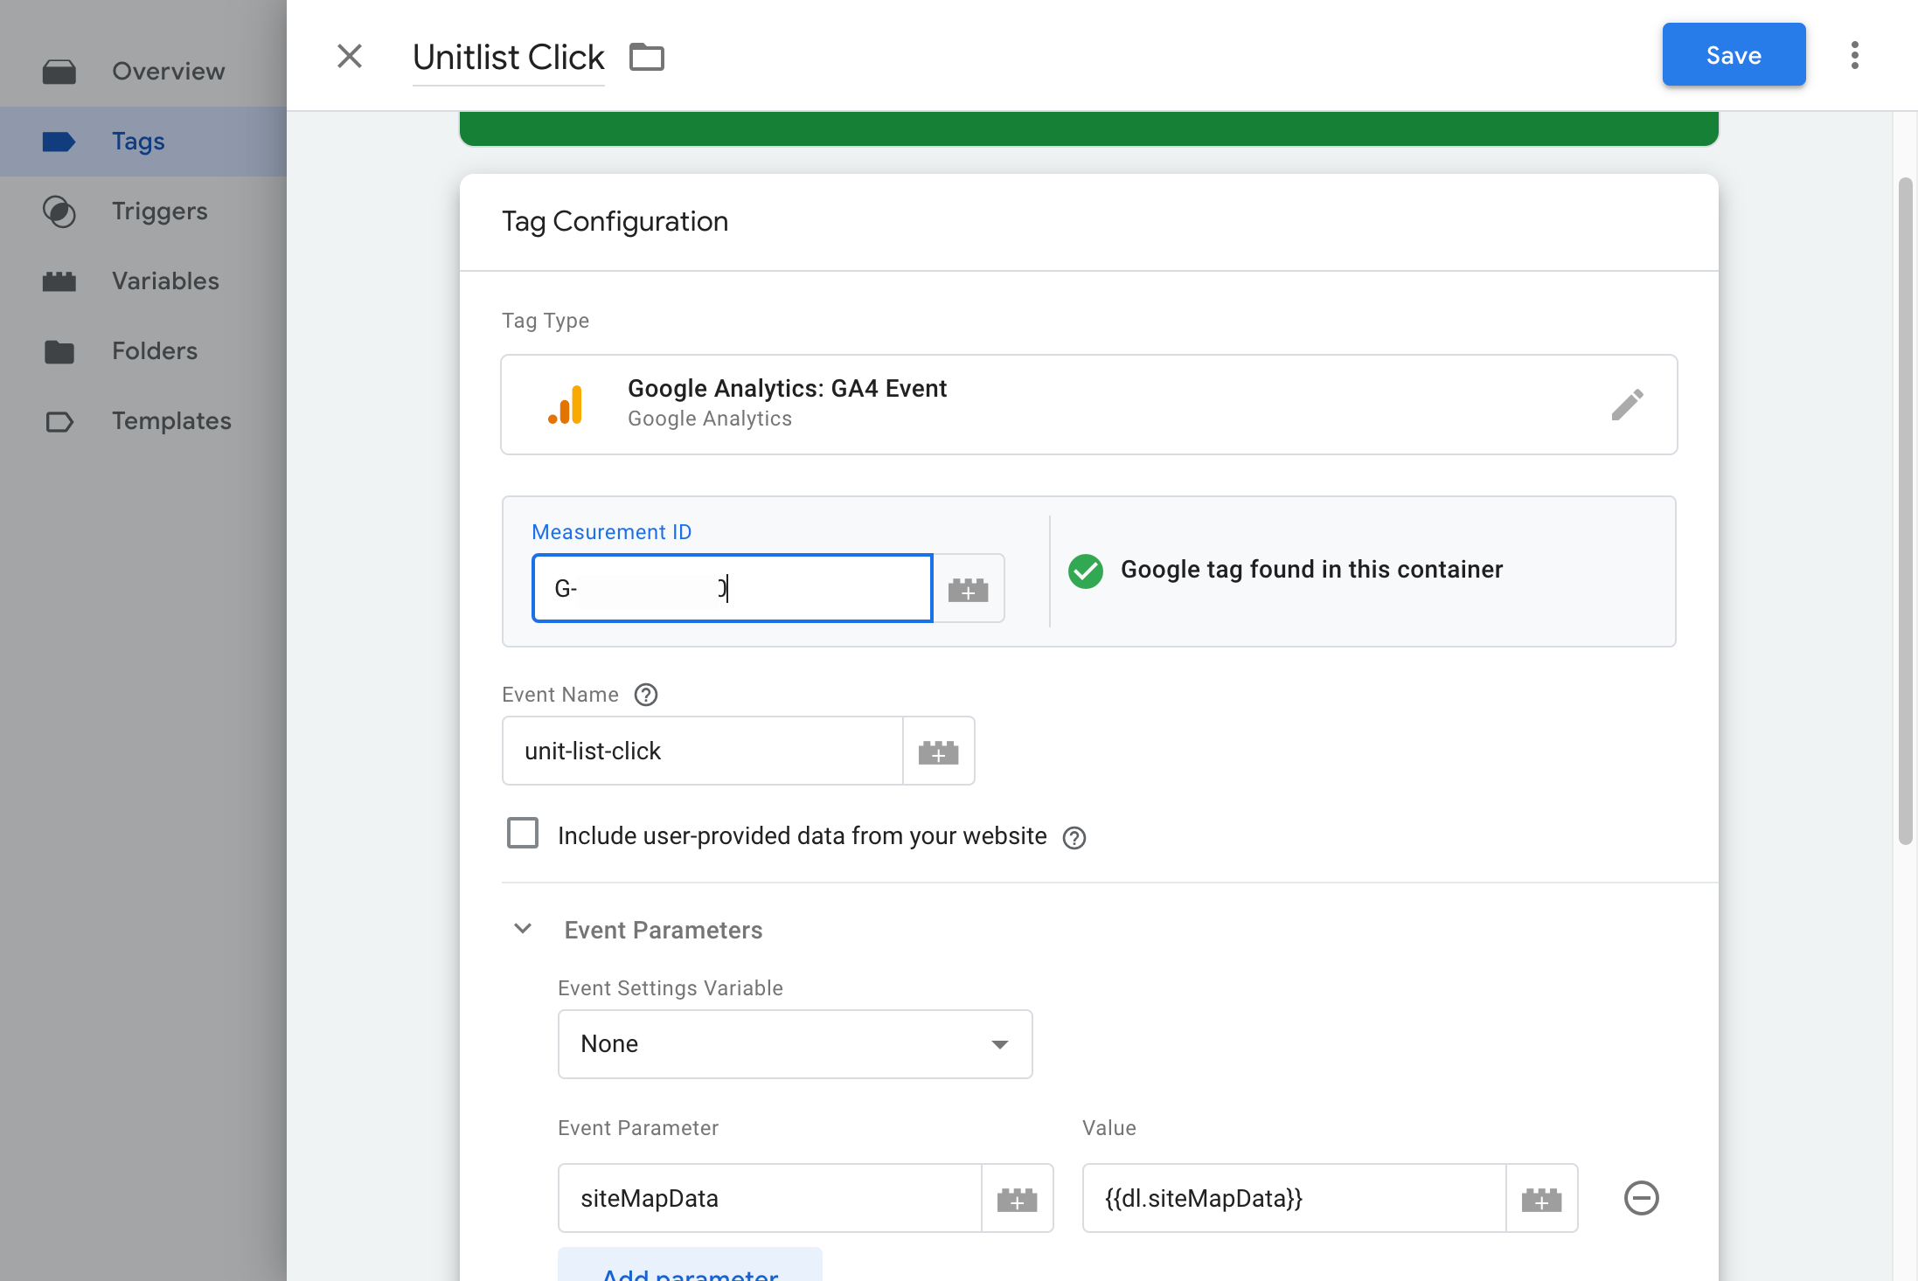Screen dimensions: 1918x1281
Task: Open the Event Settings Variable dropdown
Action: 795,1044
